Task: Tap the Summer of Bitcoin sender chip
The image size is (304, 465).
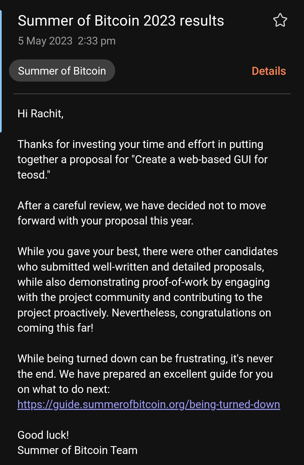Action: [x=62, y=71]
